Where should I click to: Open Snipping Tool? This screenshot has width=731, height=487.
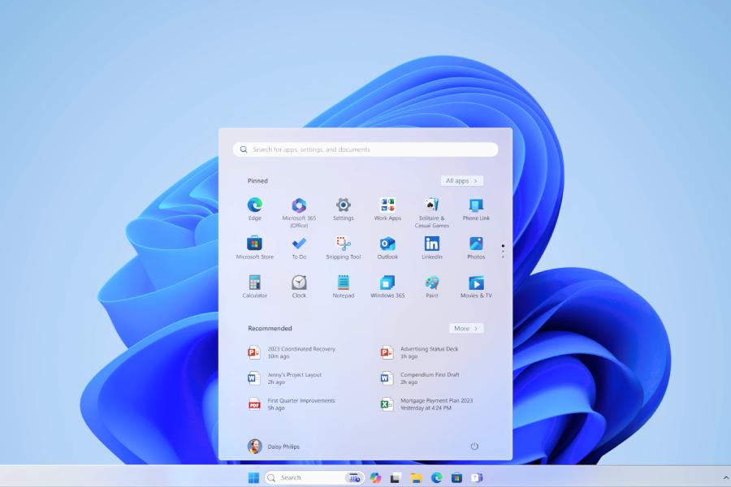coord(343,247)
